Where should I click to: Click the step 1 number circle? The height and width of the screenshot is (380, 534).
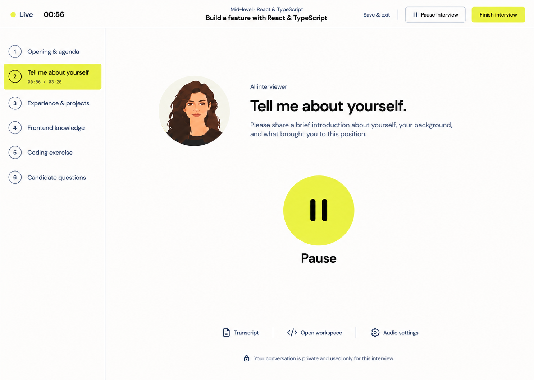coord(15,52)
